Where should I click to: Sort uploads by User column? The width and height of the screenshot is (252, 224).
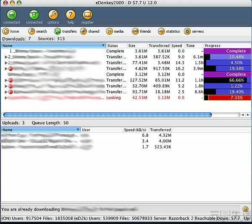pos(102,130)
